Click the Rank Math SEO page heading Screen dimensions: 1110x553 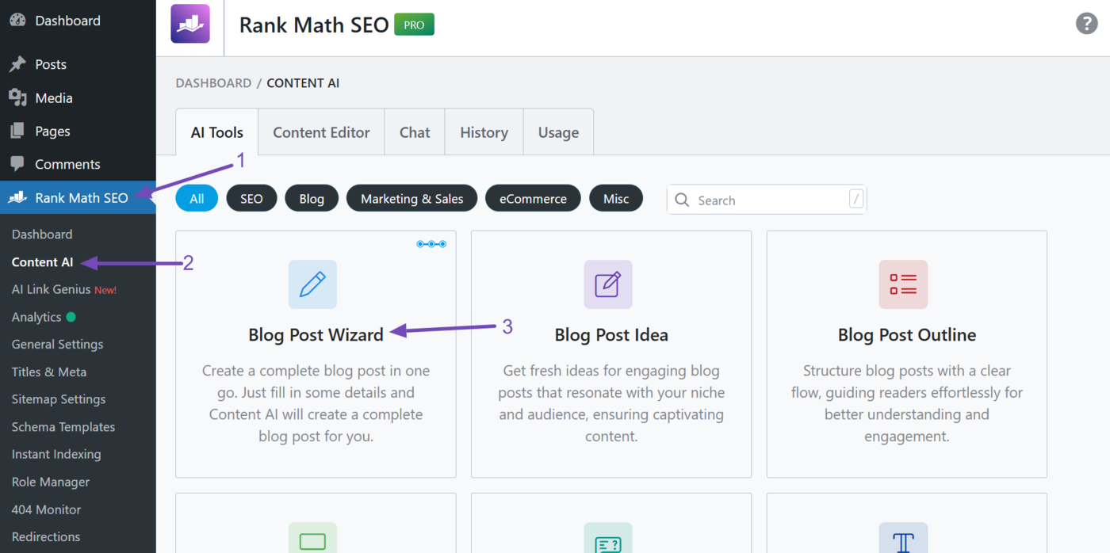click(x=314, y=25)
